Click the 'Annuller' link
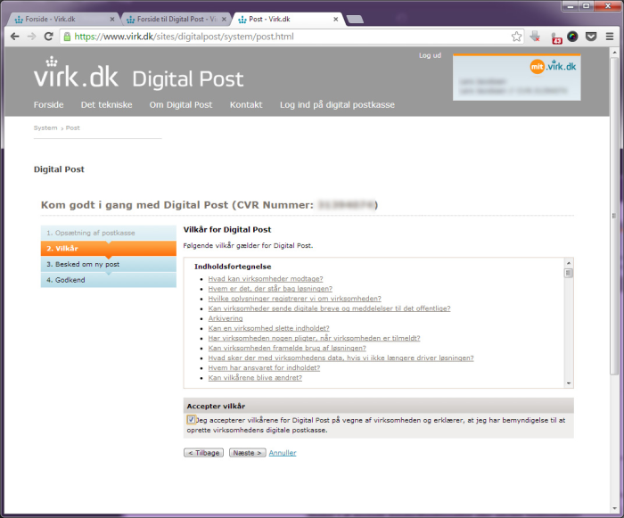 (283, 453)
